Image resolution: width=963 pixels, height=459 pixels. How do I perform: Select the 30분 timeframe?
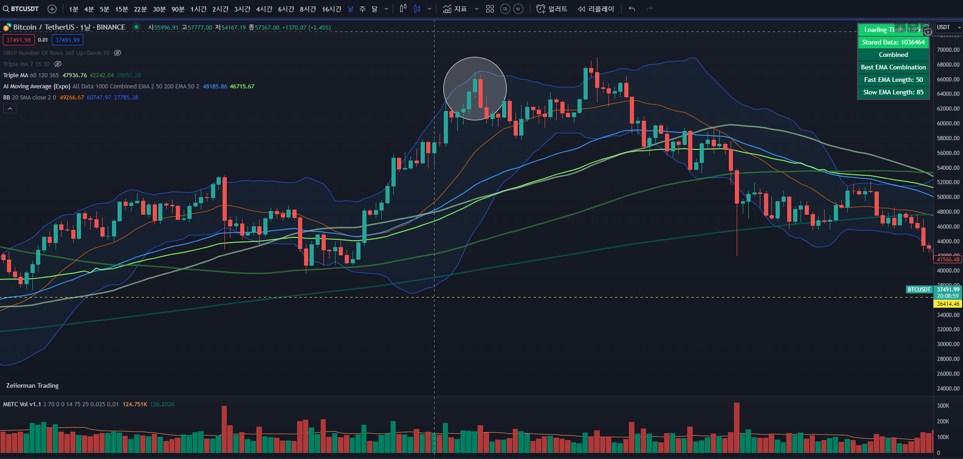(159, 9)
